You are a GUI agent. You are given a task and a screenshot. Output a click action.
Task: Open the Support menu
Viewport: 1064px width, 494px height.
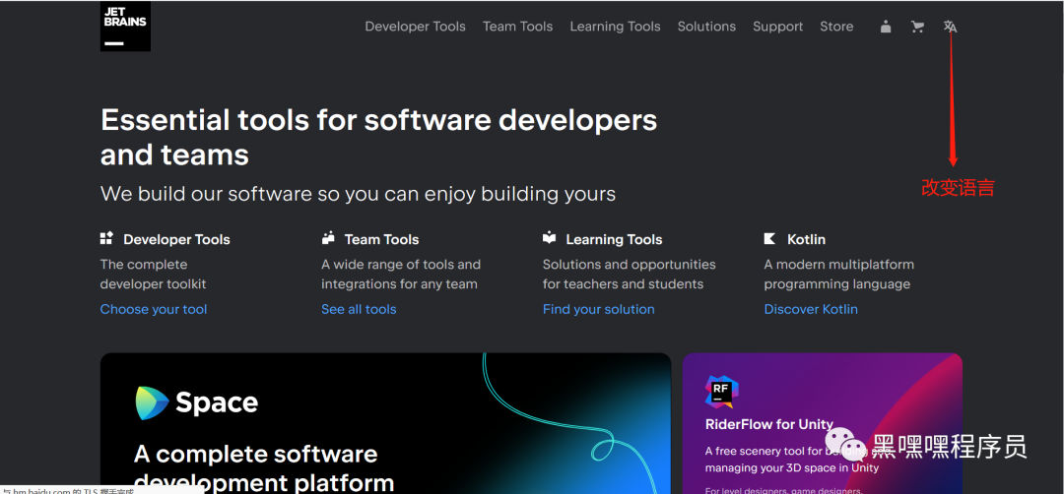[777, 27]
